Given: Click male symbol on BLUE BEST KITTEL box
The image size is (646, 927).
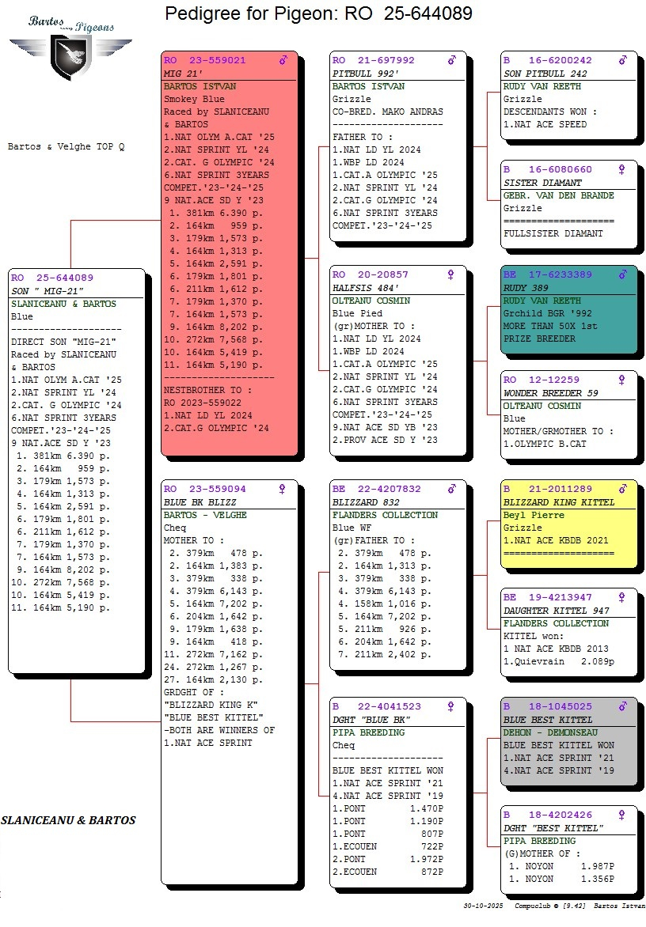Looking at the screenshot, I should tap(622, 706).
